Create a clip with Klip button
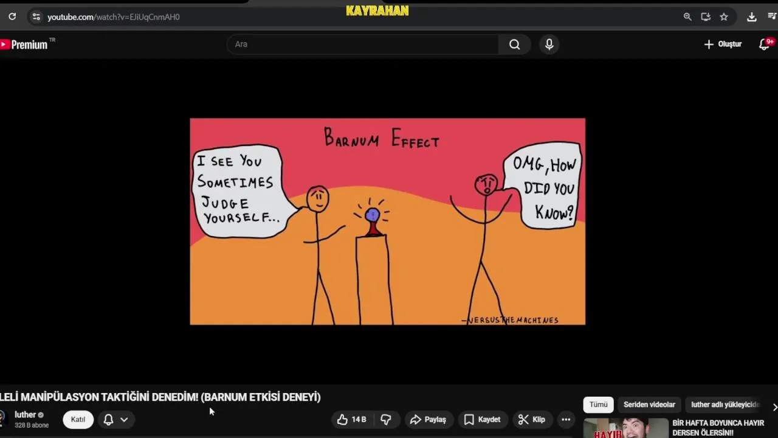Viewport: 778px width, 438px height. tap(532, 419)
